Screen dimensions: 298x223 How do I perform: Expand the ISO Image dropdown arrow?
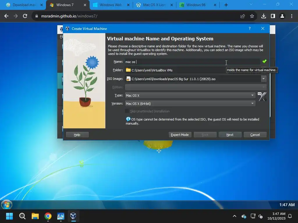click(x=263, y=79)
